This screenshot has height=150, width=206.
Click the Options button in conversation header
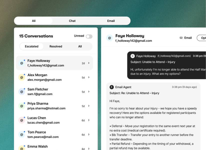(x=202, y=38)
